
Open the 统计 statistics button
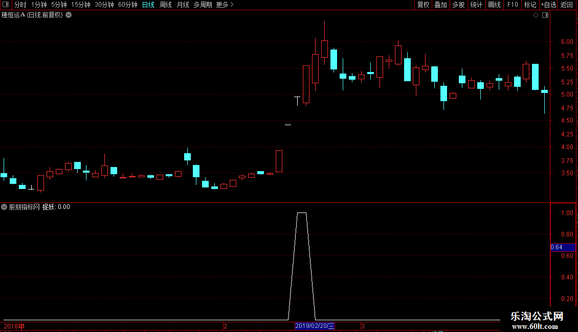[x=476, y=5]
